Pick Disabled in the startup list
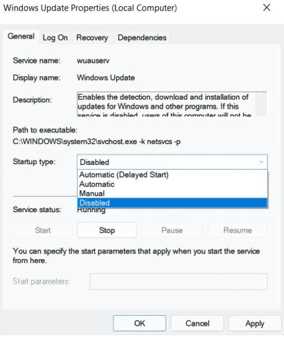The image size is (284, 337). coord(172,203)
